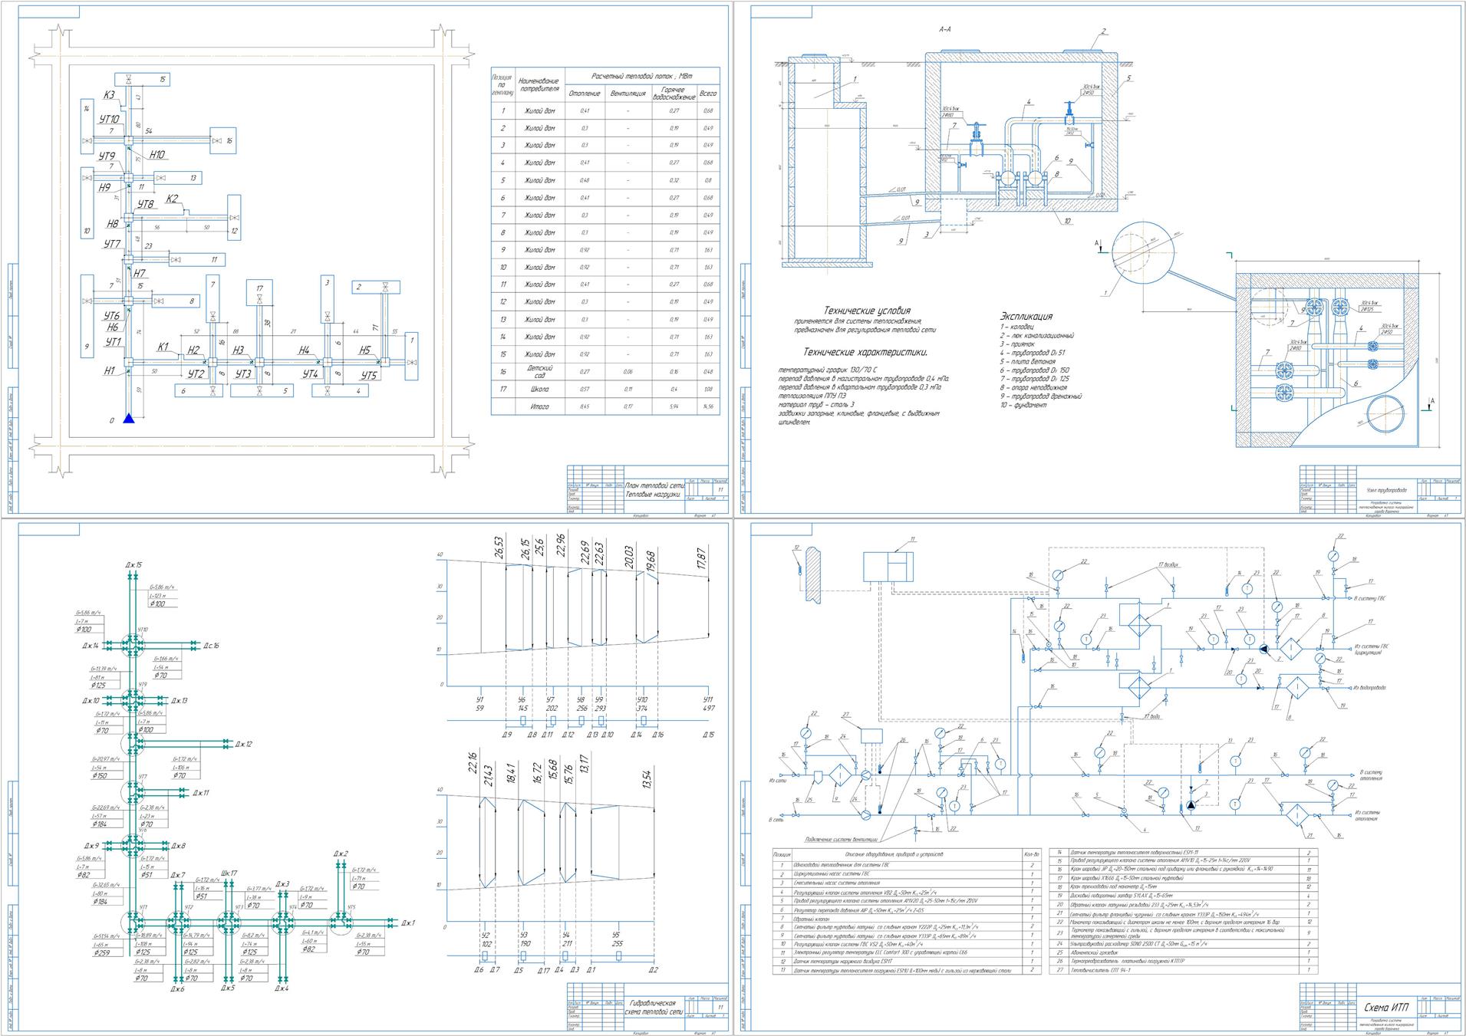Select the 'Шк.17' label on hydraulic scheme
Screen dimensions: 1466x1036
[x=229, y=873]
